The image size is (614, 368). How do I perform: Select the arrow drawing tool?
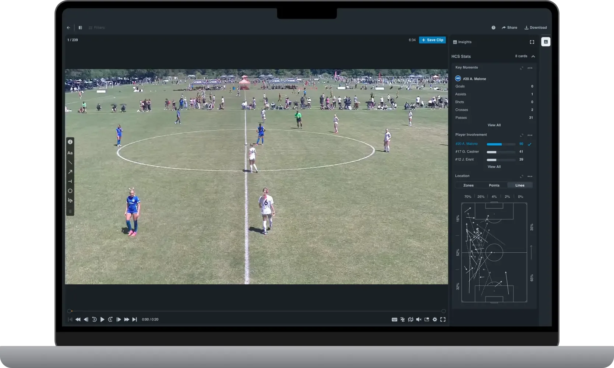click(70, 172)
